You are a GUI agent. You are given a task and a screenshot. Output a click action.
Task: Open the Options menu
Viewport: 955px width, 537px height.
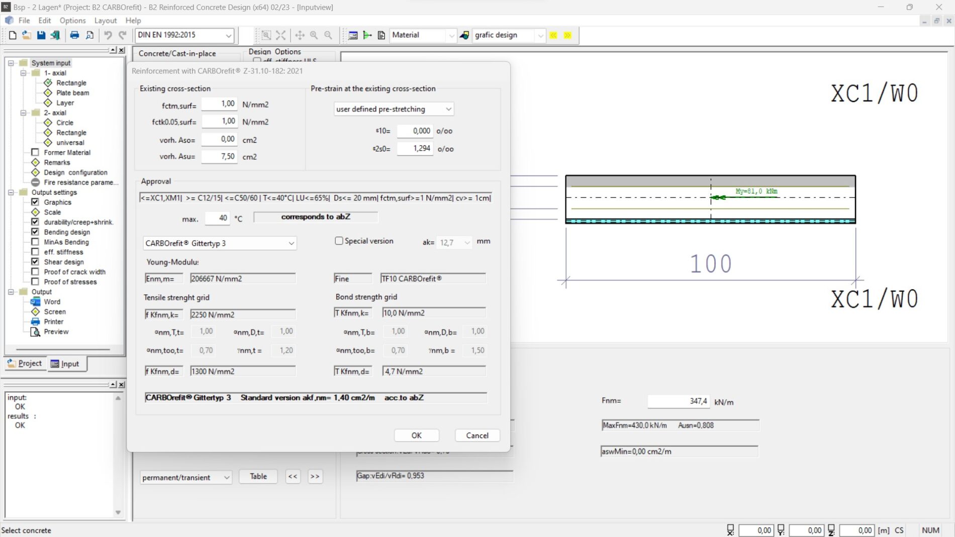[x=72, y=21]
